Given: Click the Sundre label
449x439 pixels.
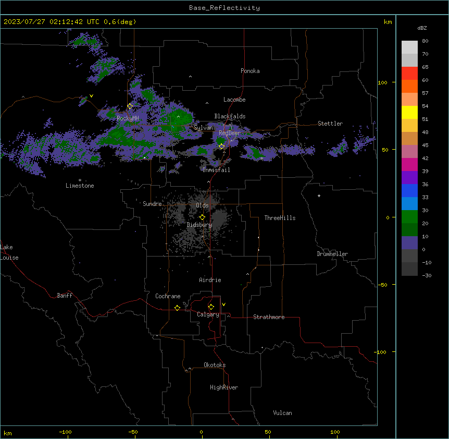Looking at the screenshot, I should coord(152,204).
